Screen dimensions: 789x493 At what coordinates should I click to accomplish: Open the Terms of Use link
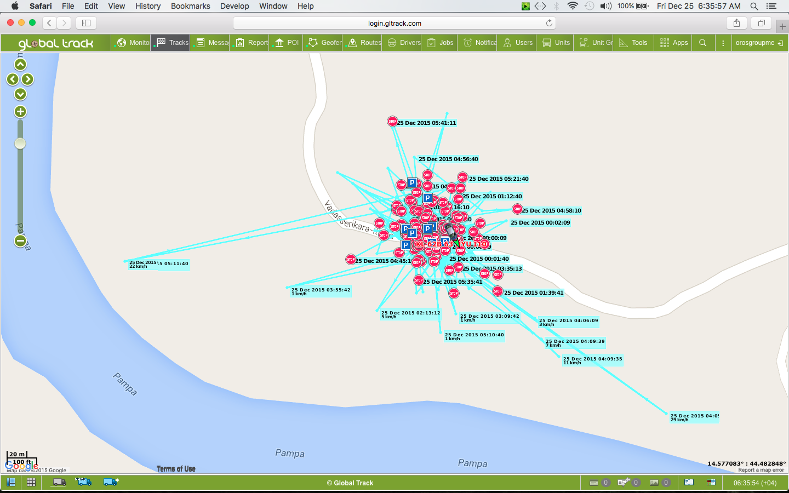[176, 469]
